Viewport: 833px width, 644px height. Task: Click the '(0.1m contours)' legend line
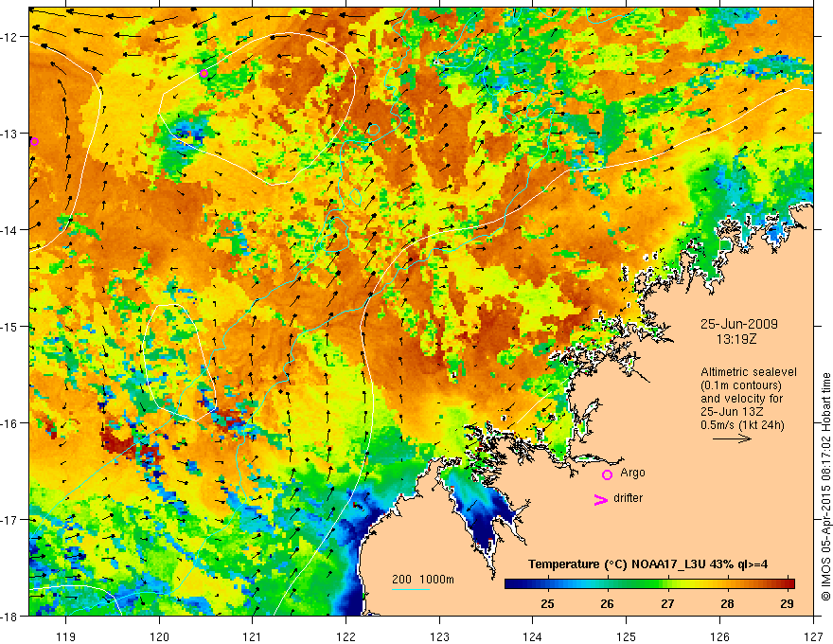(741, 385)
